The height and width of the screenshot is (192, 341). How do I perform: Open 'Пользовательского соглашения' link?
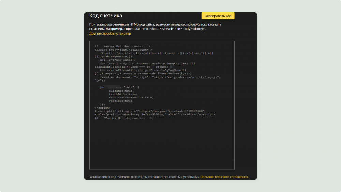click(224, 177)
